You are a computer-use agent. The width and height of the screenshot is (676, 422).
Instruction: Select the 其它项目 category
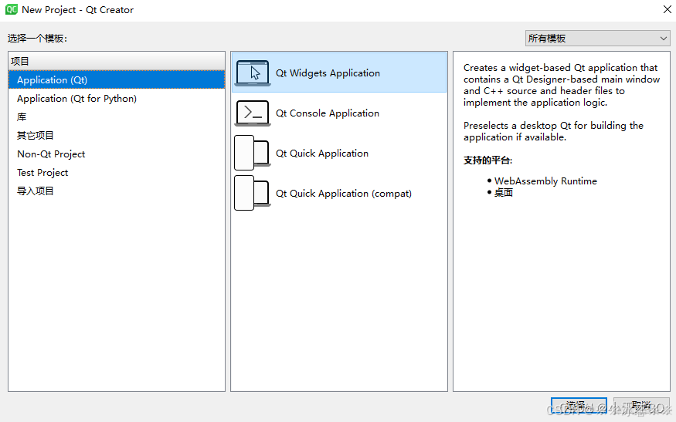click(117, 135)
